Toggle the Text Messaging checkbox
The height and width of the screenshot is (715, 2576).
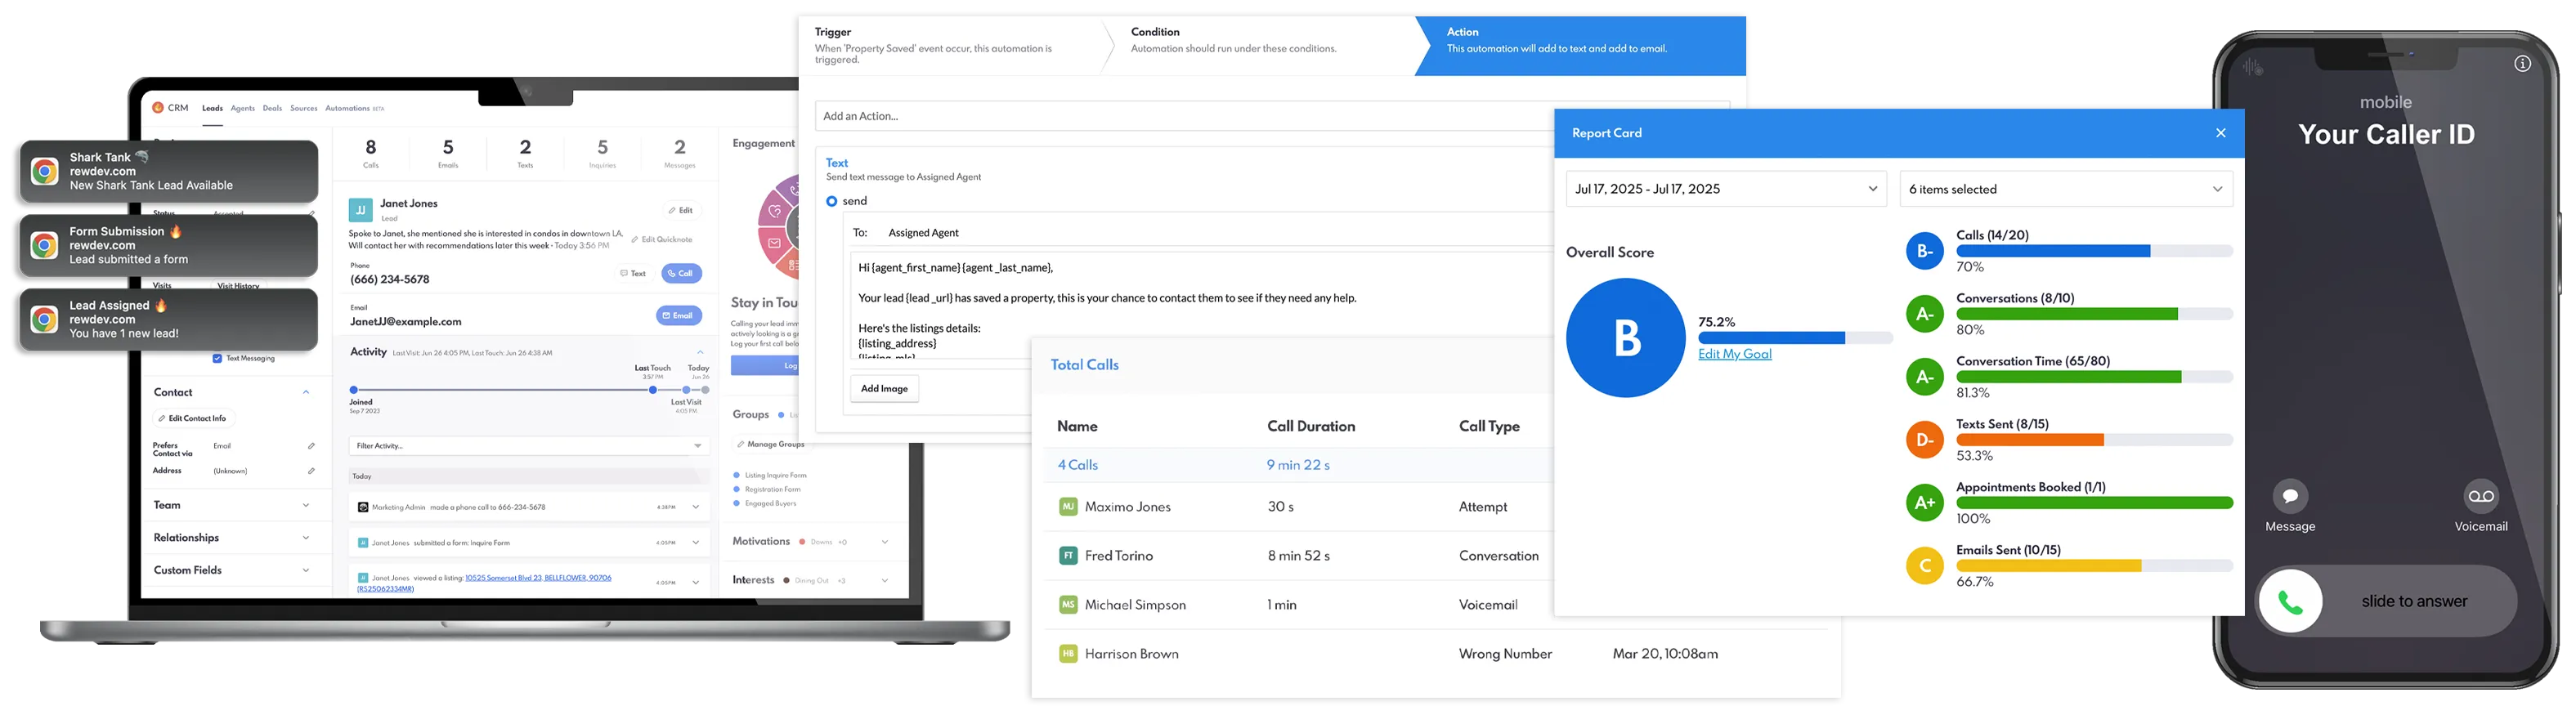tap(217, 358)
